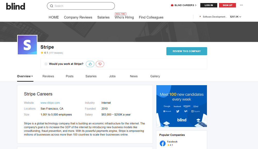Click the LOG IN button
The image size is (258, 149).
pos(209,5)
